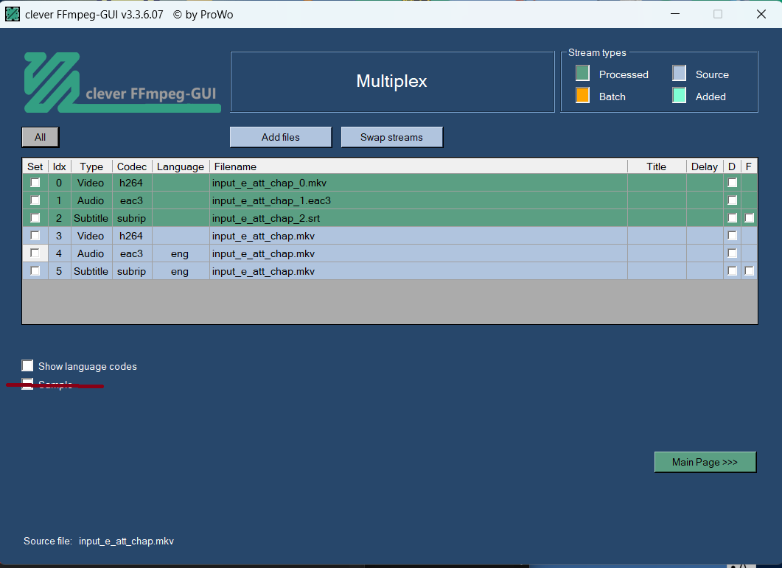Screen dimensions: 782x568
Task: Click the Language column header
Action: click(181, 166)
